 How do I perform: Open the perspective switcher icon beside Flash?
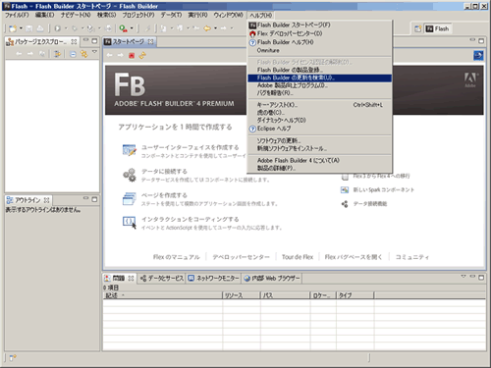[x=417, y=28]
